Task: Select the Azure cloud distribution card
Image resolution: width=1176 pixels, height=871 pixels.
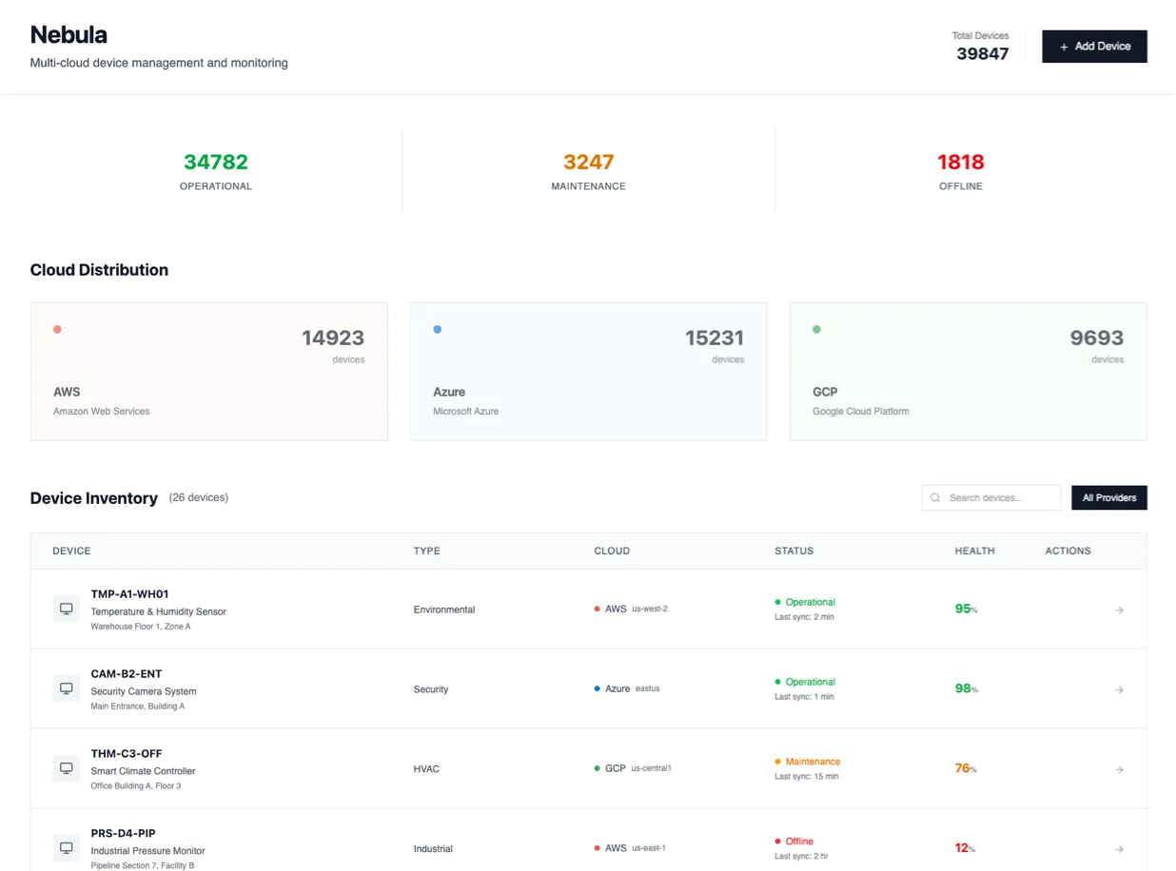Action: tap(589, 372)
